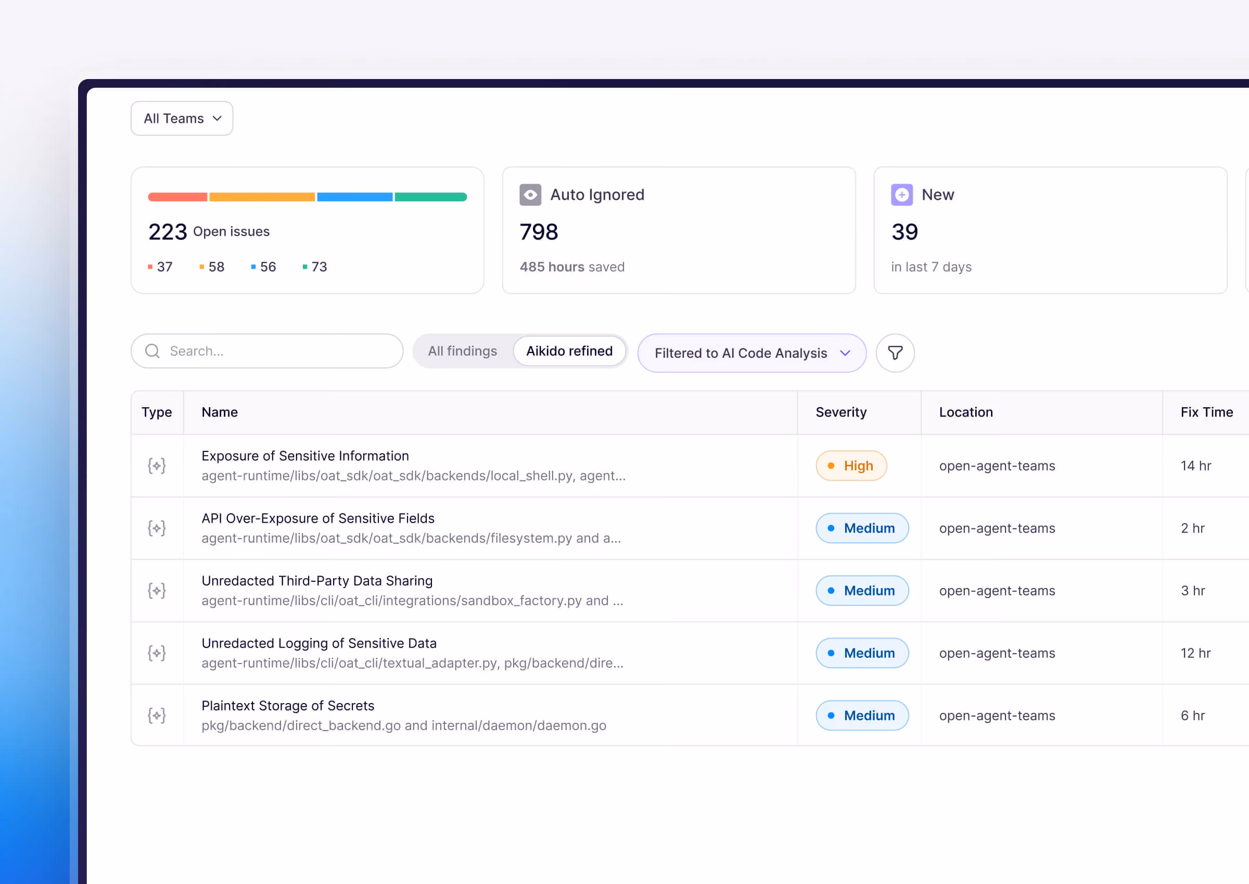Click the orange 58 count legend

[x=212, y=267]
